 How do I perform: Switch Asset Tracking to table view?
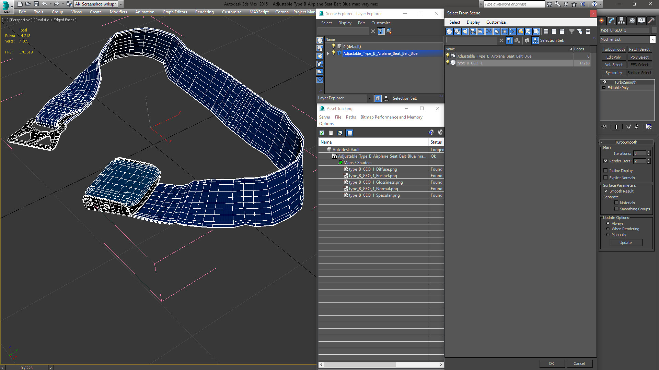tap(350, 133)
